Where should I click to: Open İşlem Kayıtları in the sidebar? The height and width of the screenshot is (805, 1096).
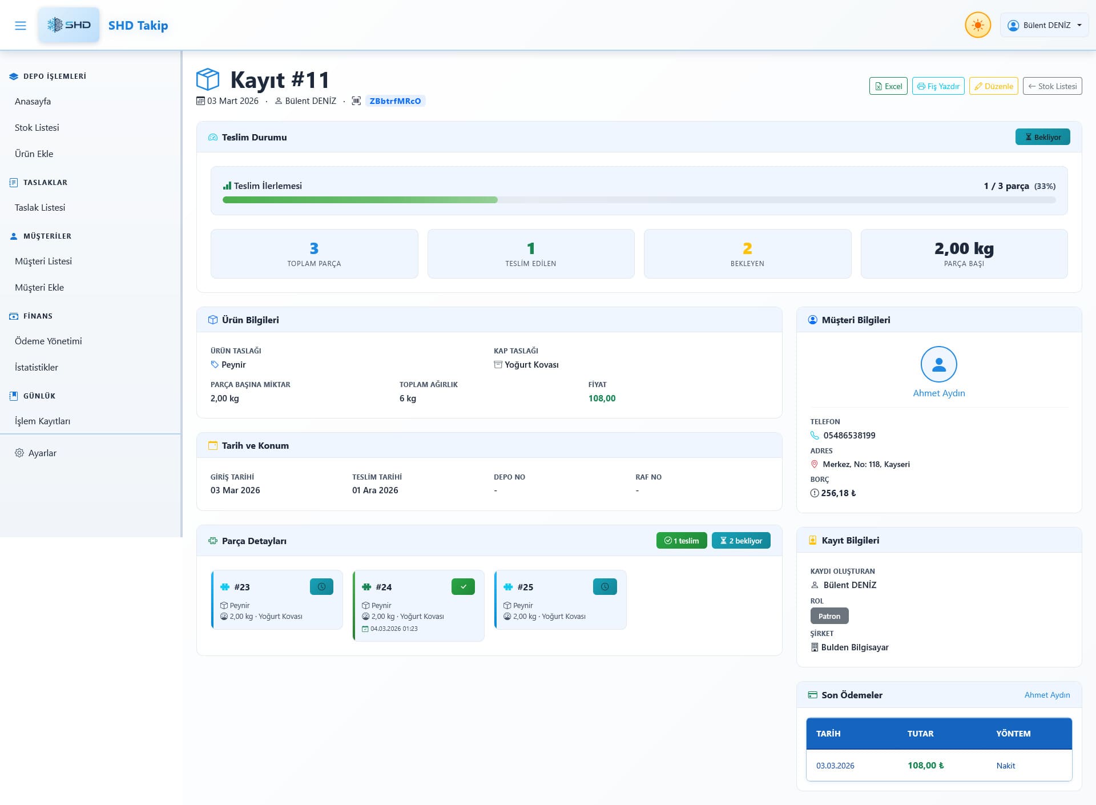coord(43,421)
